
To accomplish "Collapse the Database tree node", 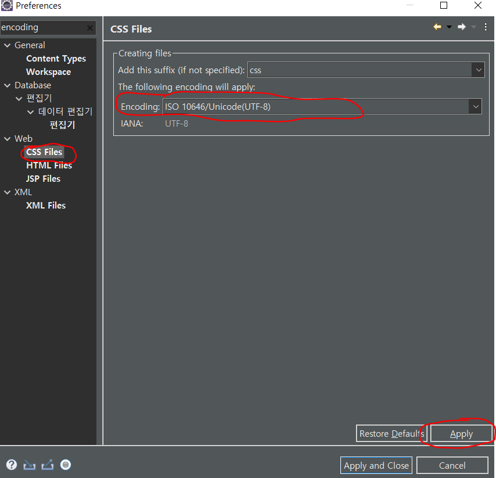I will point(8,85).
